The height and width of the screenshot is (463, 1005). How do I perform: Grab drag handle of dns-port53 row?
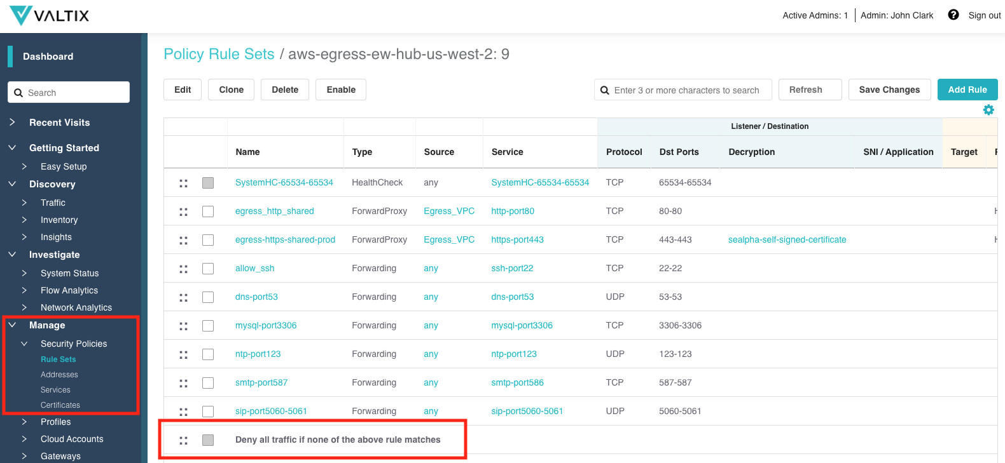point(183,297)
